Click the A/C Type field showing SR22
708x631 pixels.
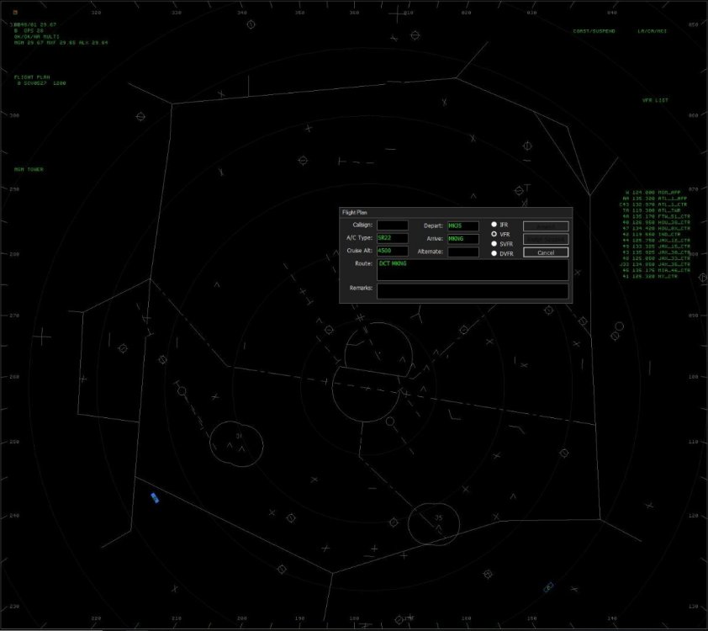click(x=392, y=238)
